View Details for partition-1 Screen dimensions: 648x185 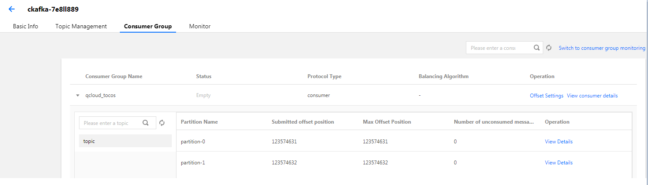point(559,163)
